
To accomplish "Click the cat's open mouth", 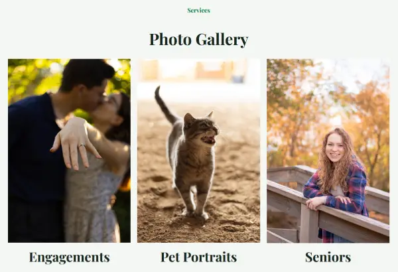I will (209, 139).
